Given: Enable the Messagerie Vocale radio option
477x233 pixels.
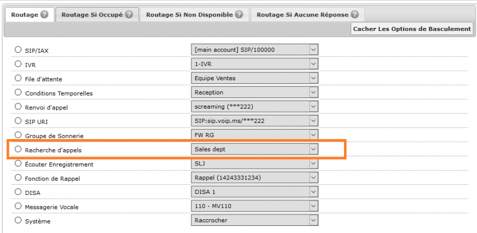Looking at the screenshot, I should [x=18, y=206].
